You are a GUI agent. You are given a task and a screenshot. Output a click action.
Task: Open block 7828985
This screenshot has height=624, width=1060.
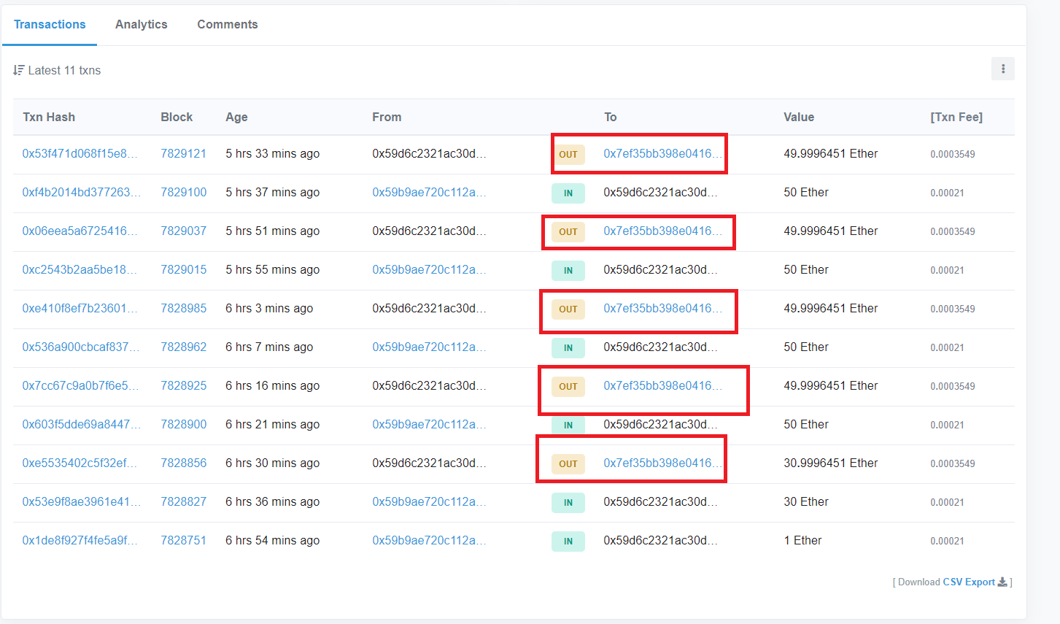click(183, 308)
